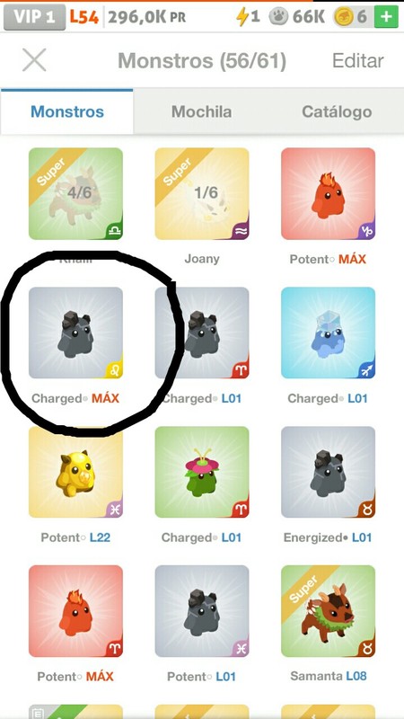Tap the paw print currency icon
Screen dimensions: 404x719
[x=279, y=17]
